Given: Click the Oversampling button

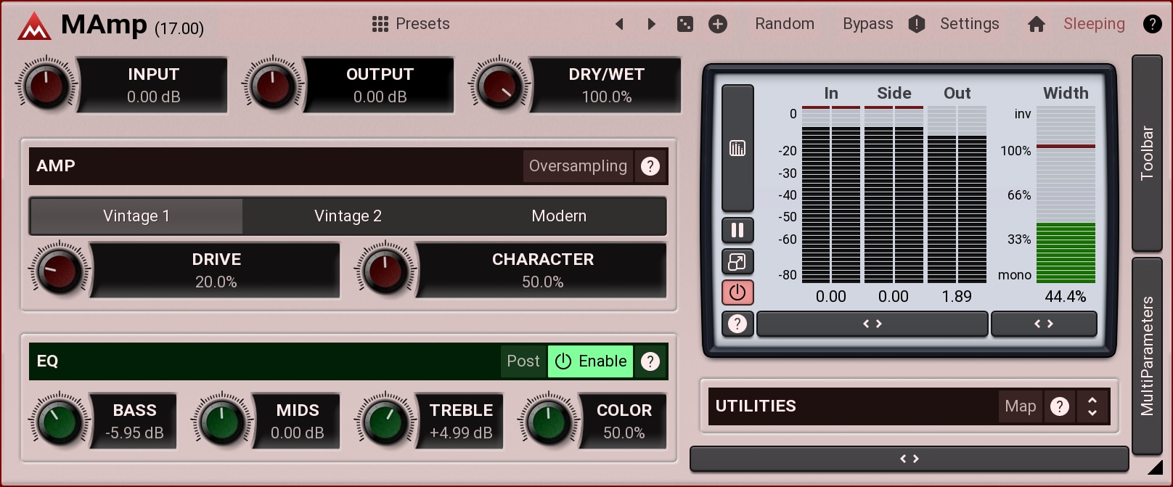Looking at the screenshot, I should click(x=578, y=166).
